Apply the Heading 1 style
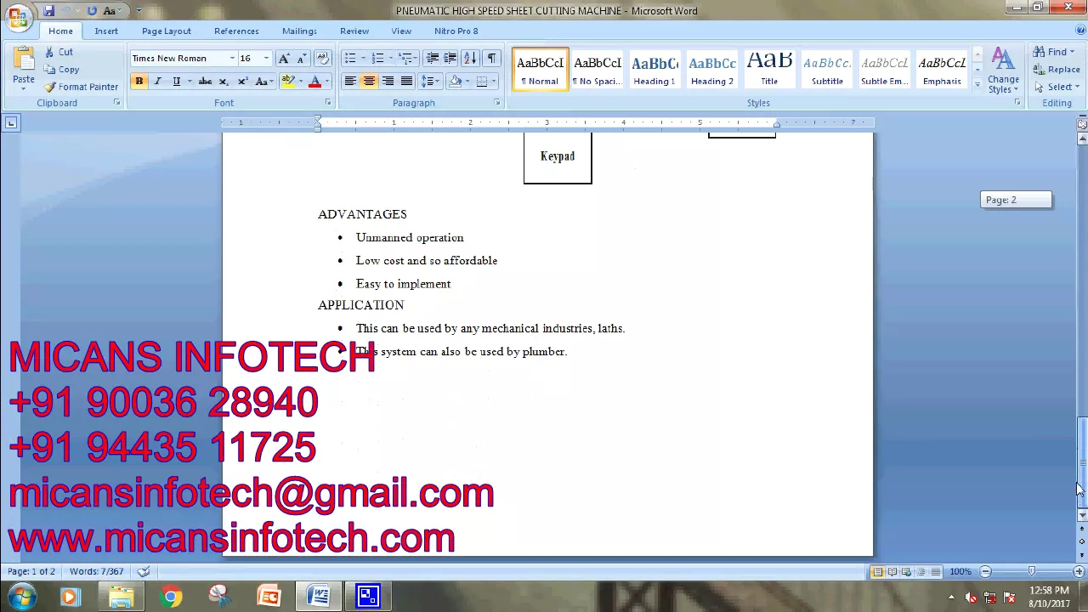 coord(654,70)
